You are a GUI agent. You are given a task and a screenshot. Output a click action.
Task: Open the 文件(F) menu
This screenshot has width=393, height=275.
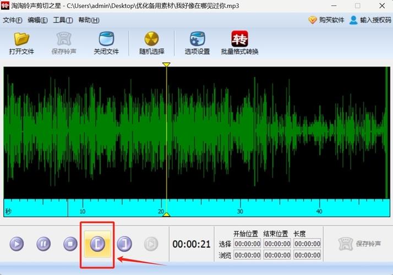click(13, 20)
